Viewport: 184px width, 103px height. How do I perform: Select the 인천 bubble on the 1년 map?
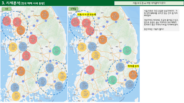tap(7, 21)
